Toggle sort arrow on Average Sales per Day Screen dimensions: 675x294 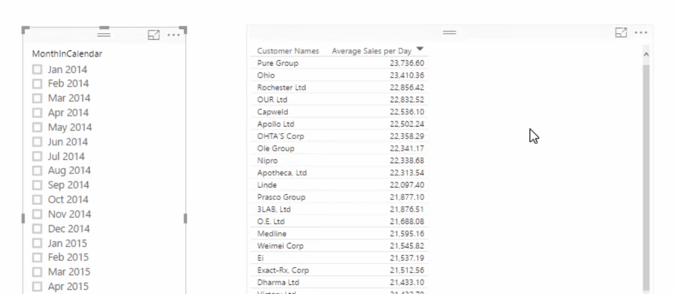(x=420, y=49)
